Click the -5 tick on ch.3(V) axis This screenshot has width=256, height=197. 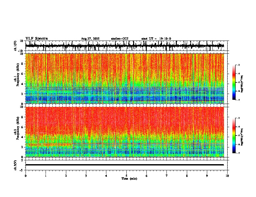21,170
